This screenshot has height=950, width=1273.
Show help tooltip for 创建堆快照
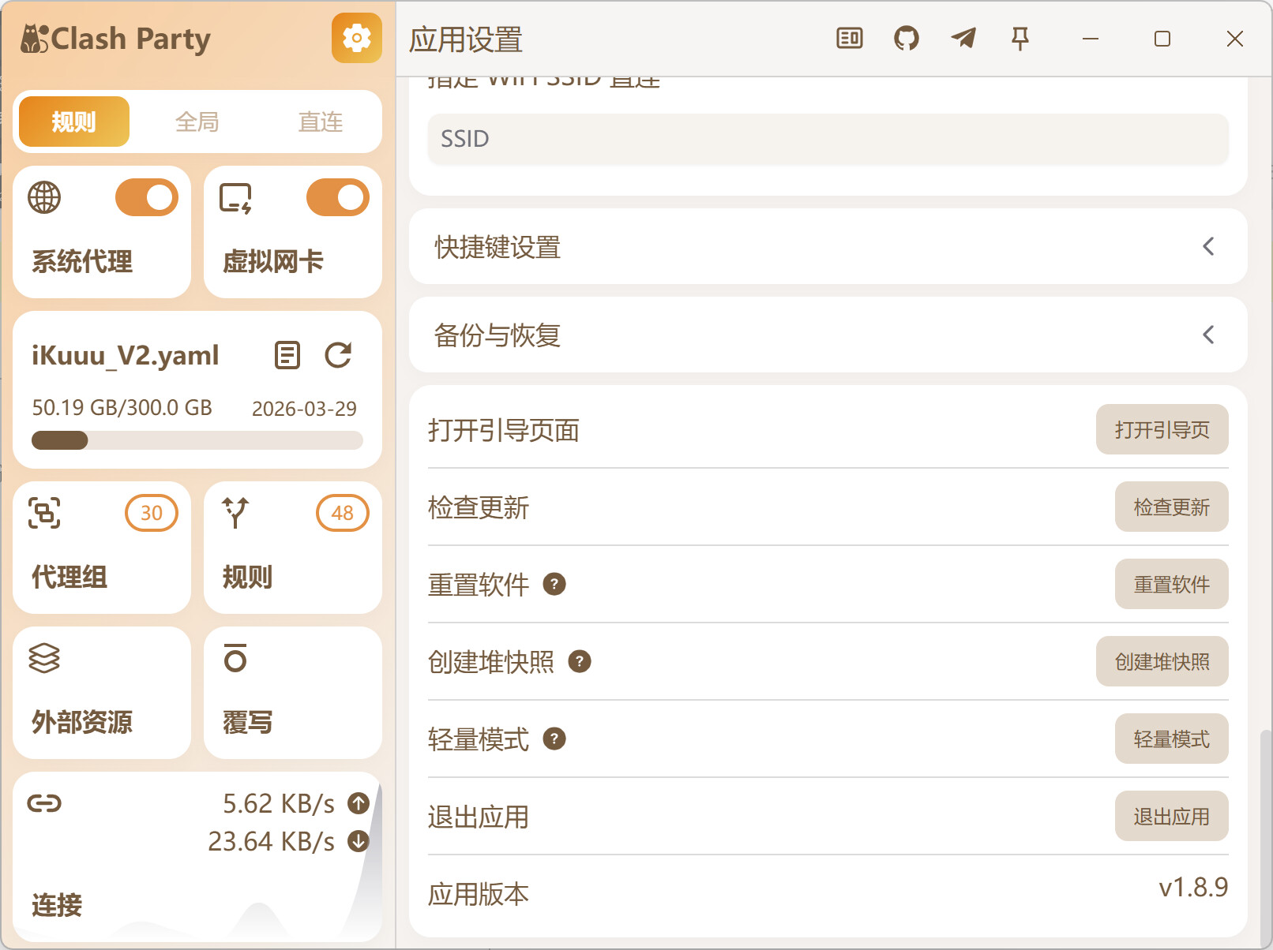click(580, 661)
